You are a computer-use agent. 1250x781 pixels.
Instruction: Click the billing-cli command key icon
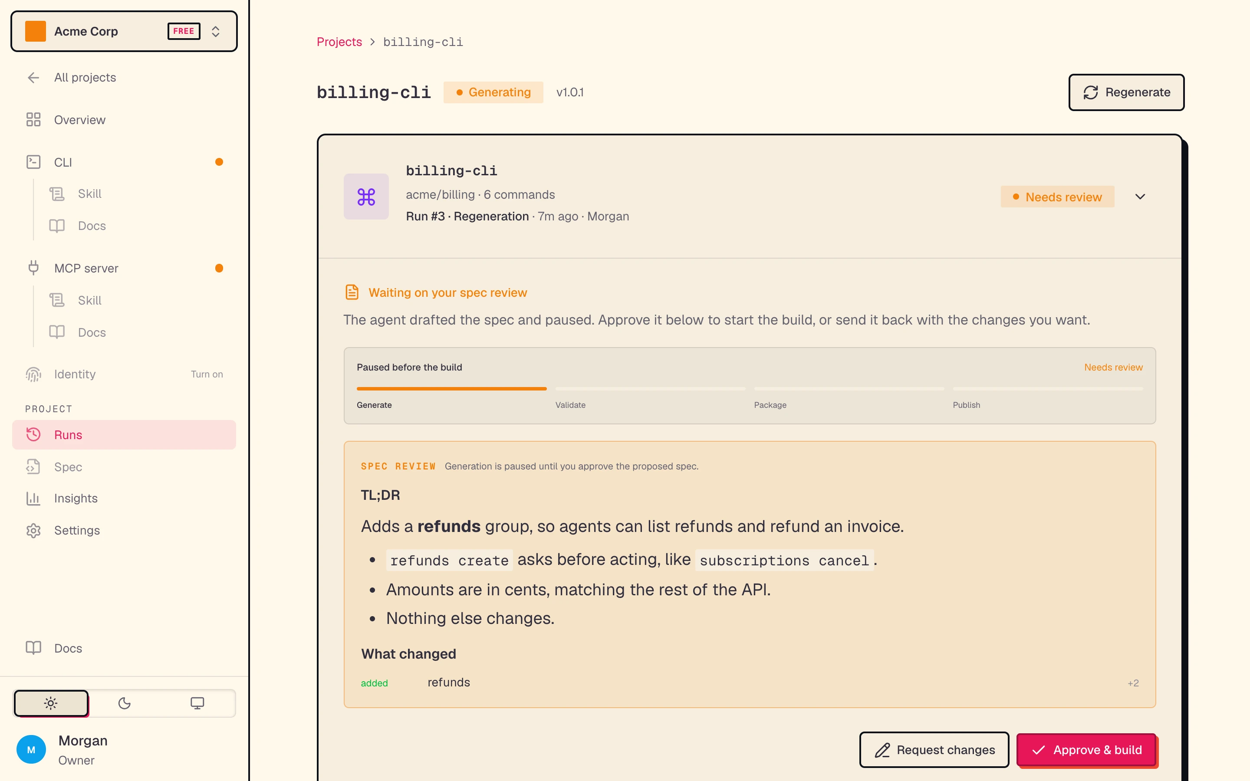tap(366, 197)
